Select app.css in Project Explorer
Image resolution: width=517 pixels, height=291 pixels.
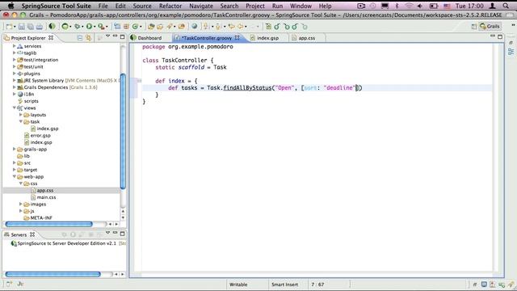click(x=45, y=191)
